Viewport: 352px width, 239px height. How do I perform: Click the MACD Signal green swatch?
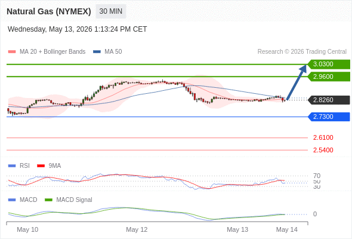tap(48, 200)
